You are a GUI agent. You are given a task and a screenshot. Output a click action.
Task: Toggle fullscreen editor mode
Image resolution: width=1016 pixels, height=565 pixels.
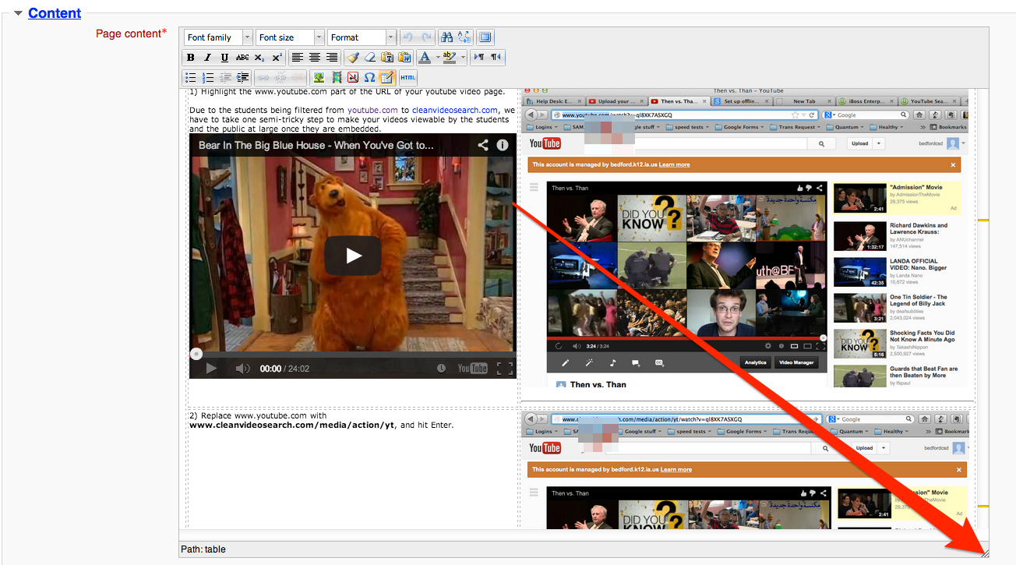(485, 37)
